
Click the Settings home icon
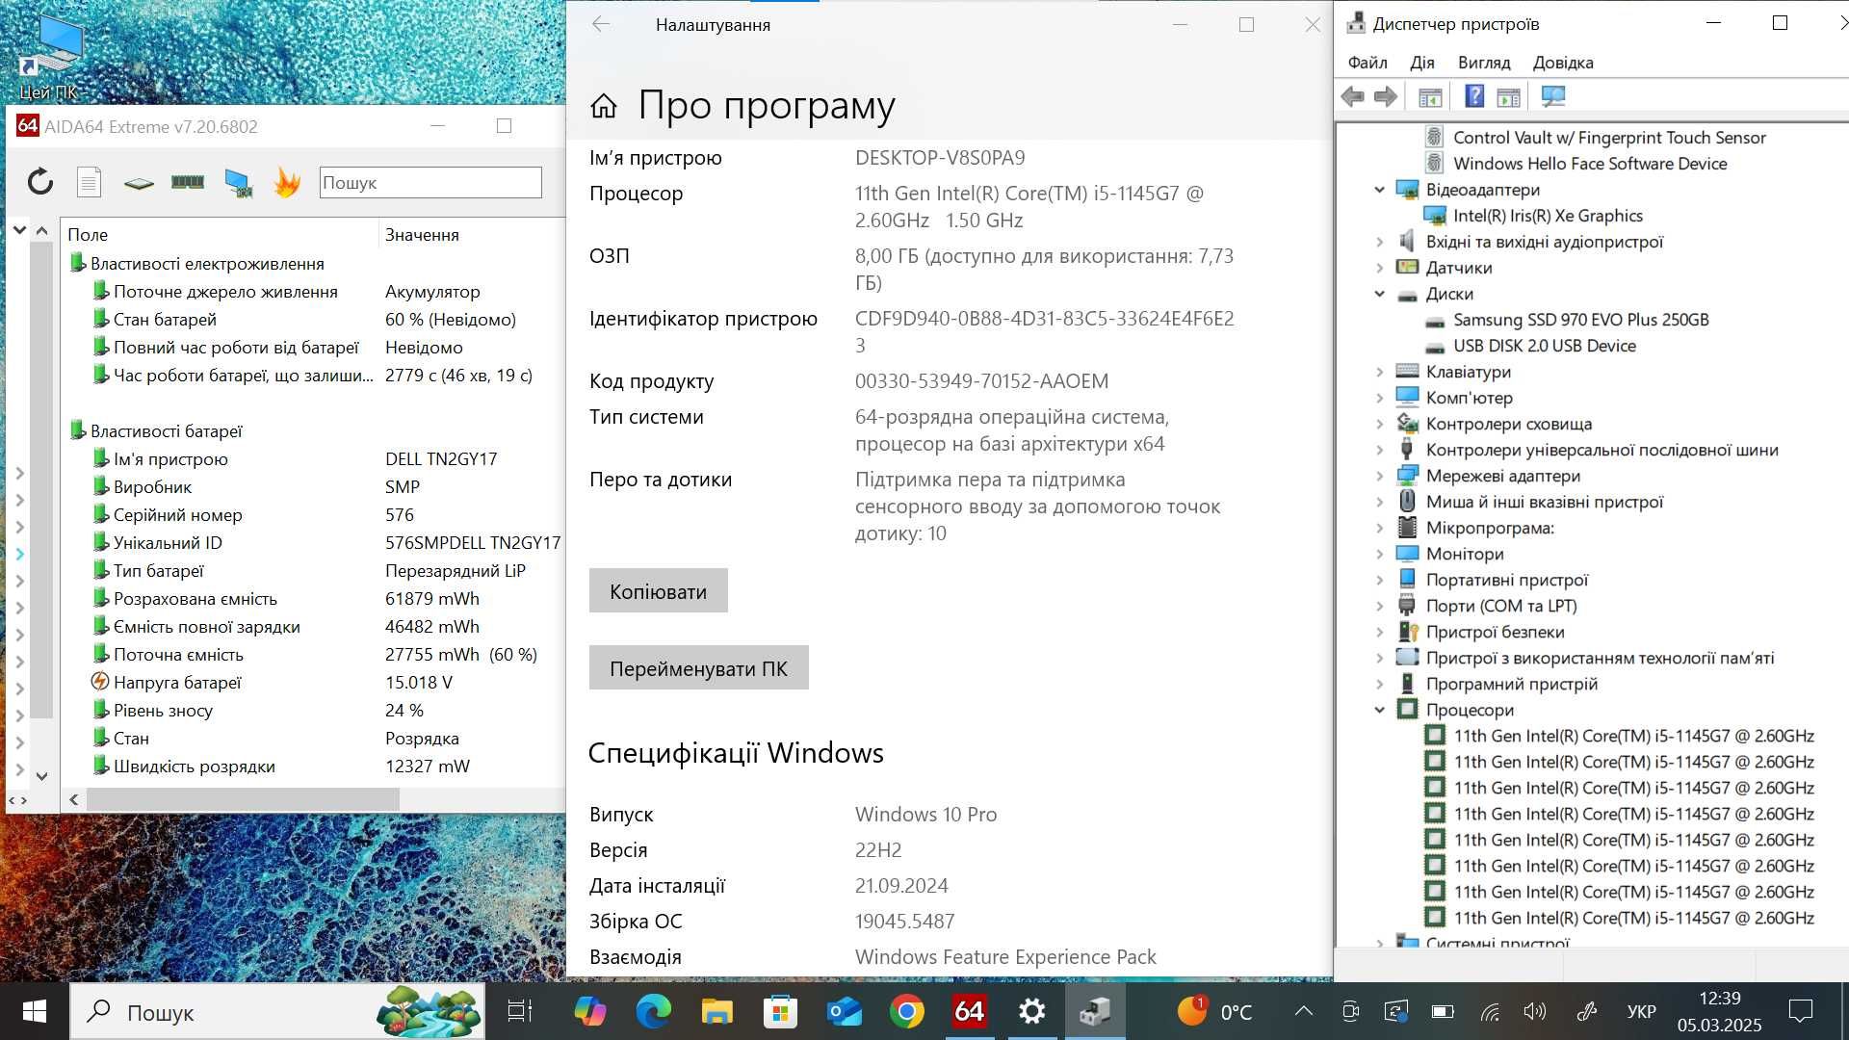point(604,106)
